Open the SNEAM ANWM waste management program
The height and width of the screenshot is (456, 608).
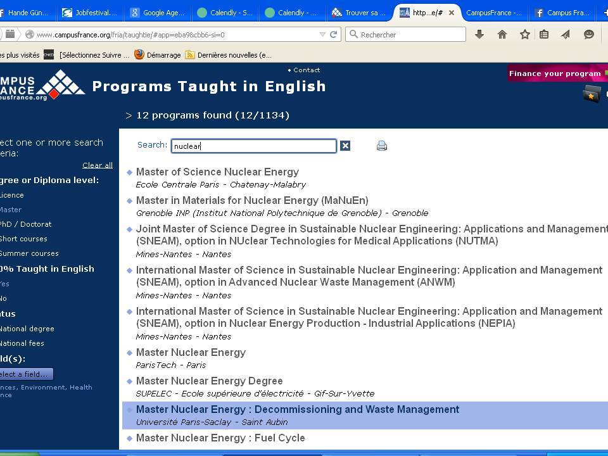(369, 276)
